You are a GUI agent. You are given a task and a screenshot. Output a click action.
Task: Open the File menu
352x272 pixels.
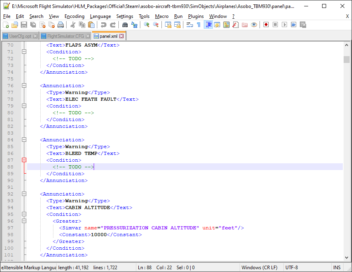pyautogui.click(x=7, y=16)
